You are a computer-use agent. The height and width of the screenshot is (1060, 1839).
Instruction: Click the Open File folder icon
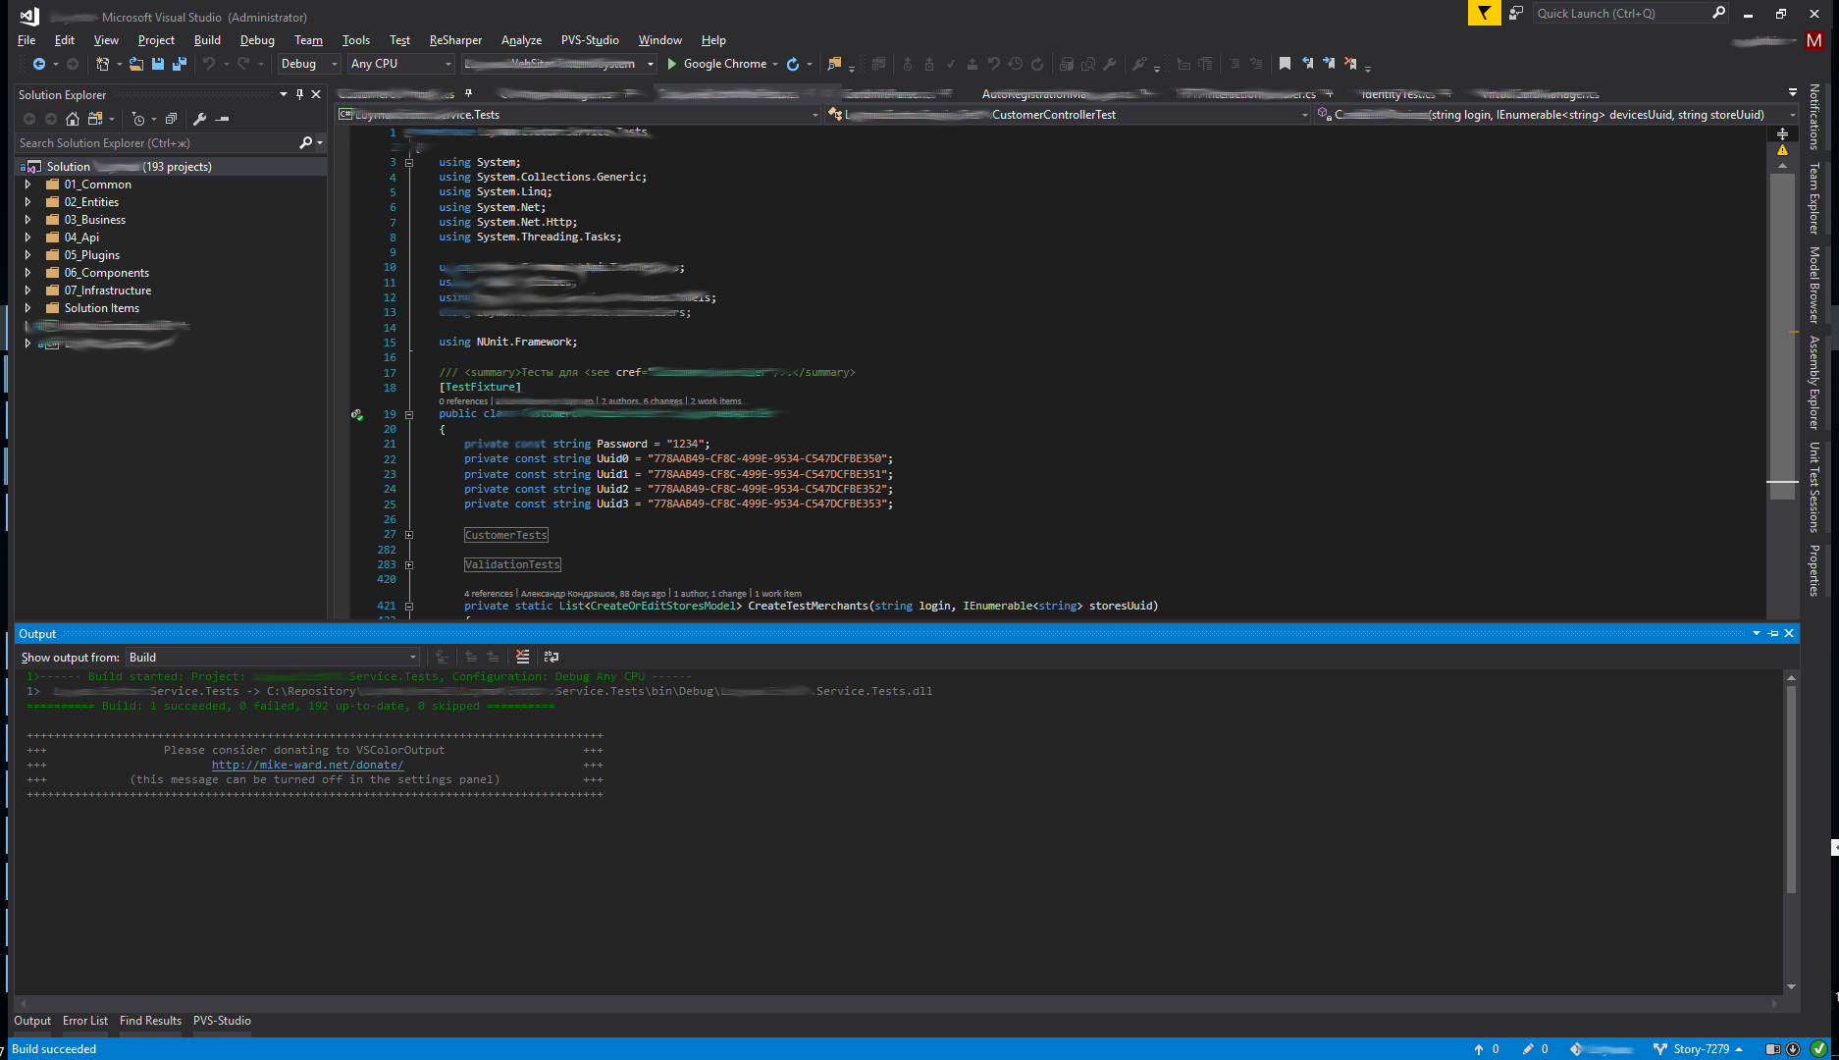coord(136,64)
